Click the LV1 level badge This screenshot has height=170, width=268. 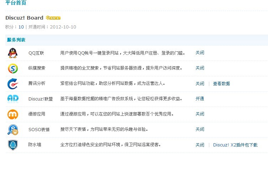(x=53, y=17)
